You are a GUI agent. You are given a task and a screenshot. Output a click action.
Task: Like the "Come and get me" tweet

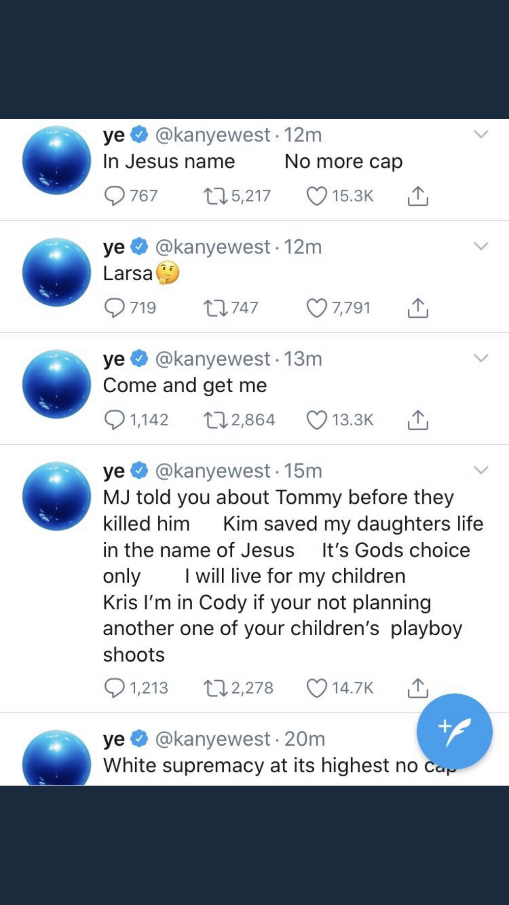[x=317, y=420]
